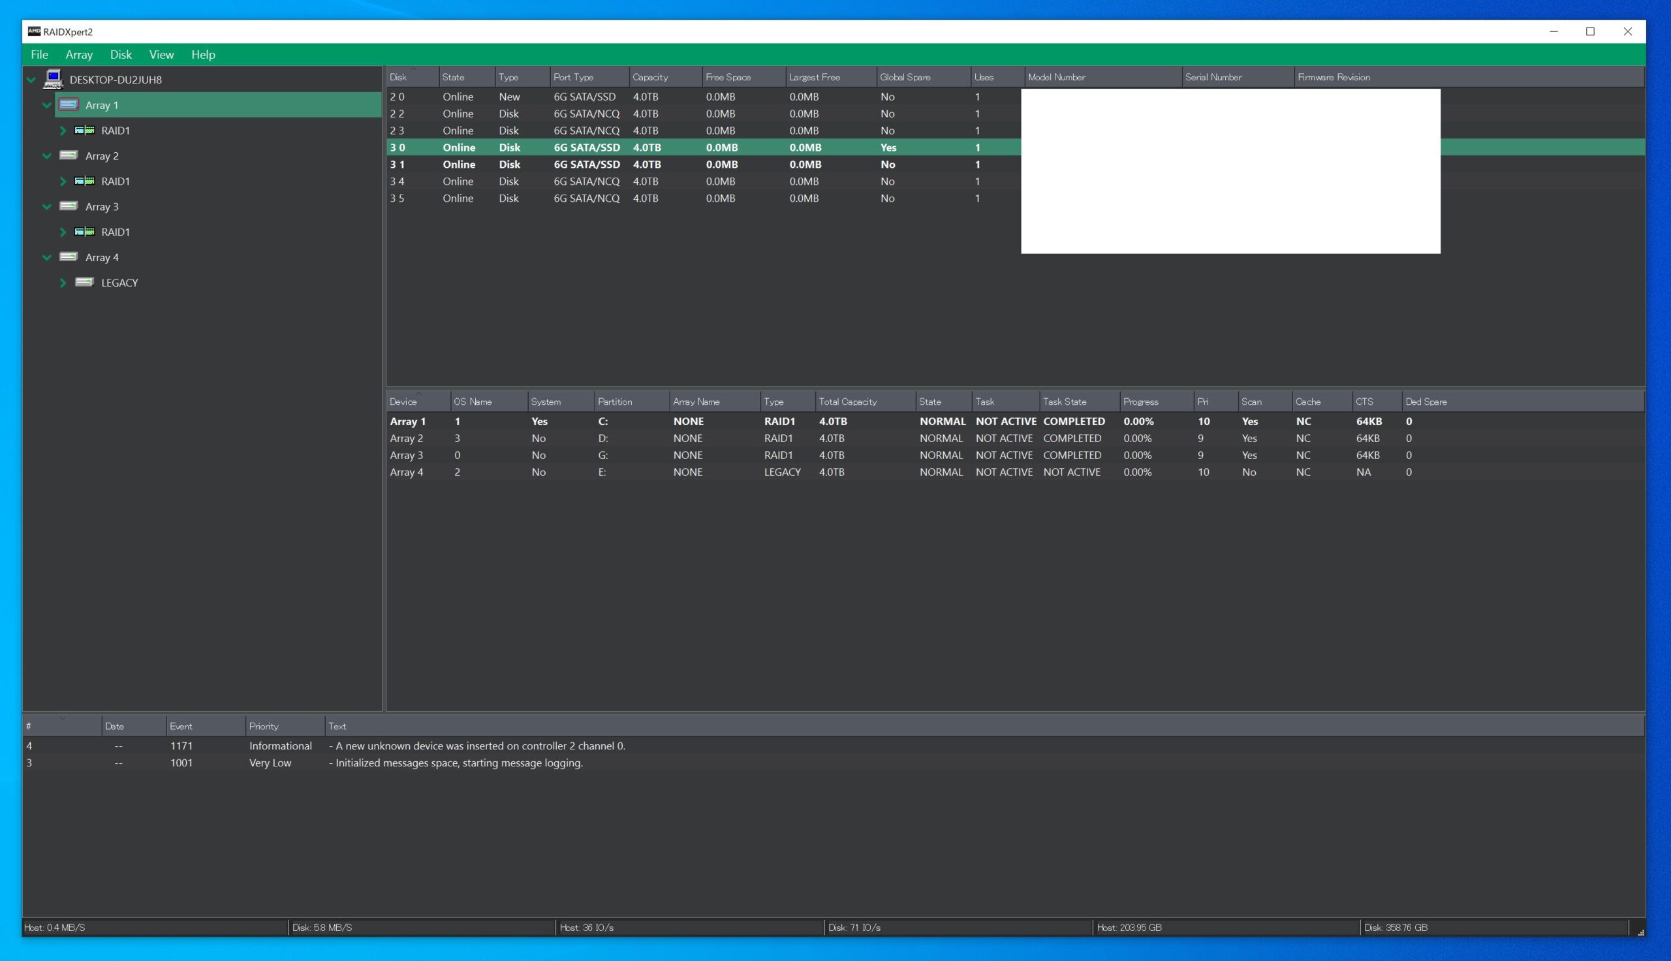1671x961 pixels.
Task: Click the Array 3 drive icon
Action: (69, 206)
